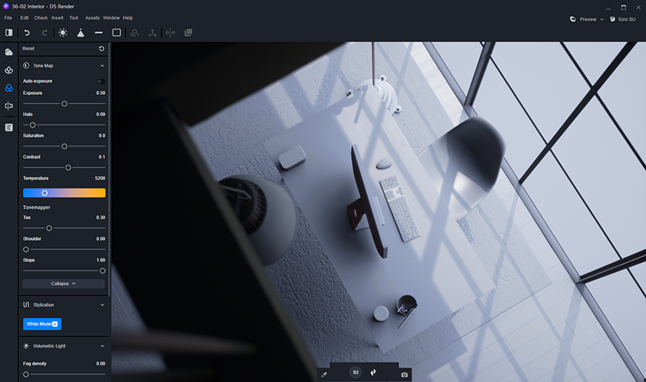The height and width of the screenshot is (382, 646).
Task: Click the Slope value 1.00
Action: pos(100,260)
